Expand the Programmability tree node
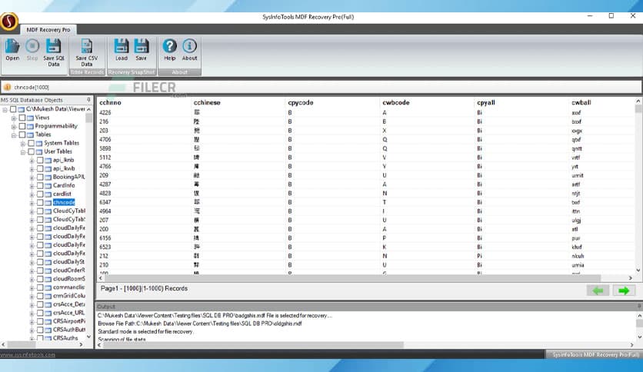This screenshot has width=643, height=372. coord(14,127)
